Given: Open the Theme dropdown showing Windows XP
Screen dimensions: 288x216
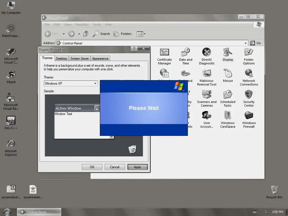Looking at the screenshot, I should (71, 83).
